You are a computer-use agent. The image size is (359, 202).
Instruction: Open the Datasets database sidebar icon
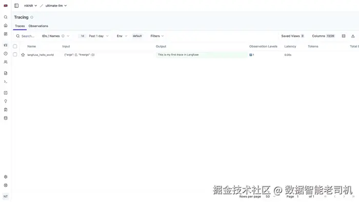[x=6, y=118]
